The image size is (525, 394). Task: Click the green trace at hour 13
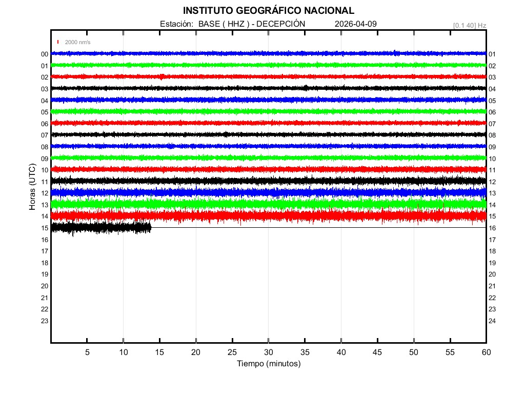[268, 204]
